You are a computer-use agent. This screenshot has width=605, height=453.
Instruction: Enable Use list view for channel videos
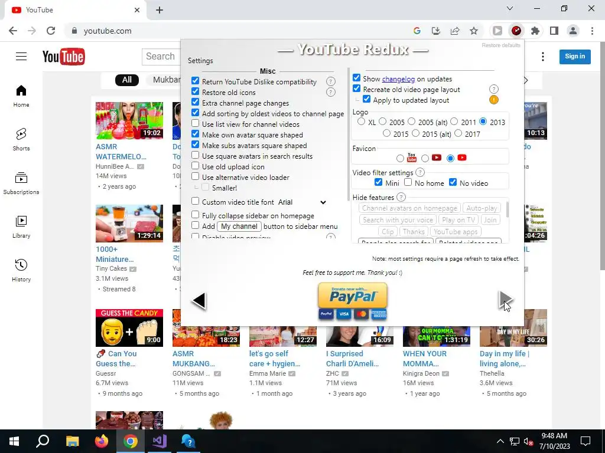(195, 123)
